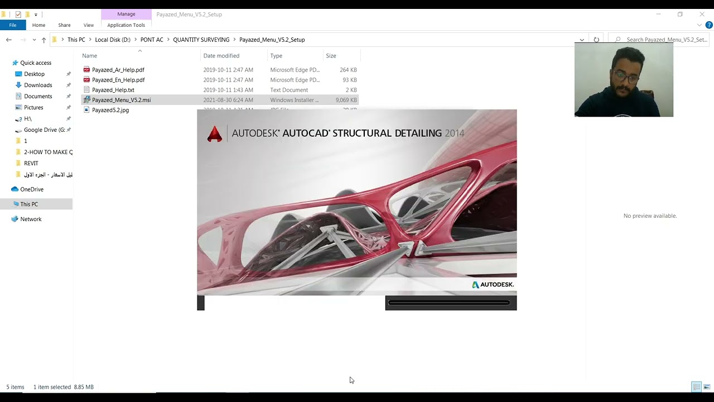This screenshot has width=714, height=402.
Task: Open Downloads in navigation pane
Action: tap(38, 85)
